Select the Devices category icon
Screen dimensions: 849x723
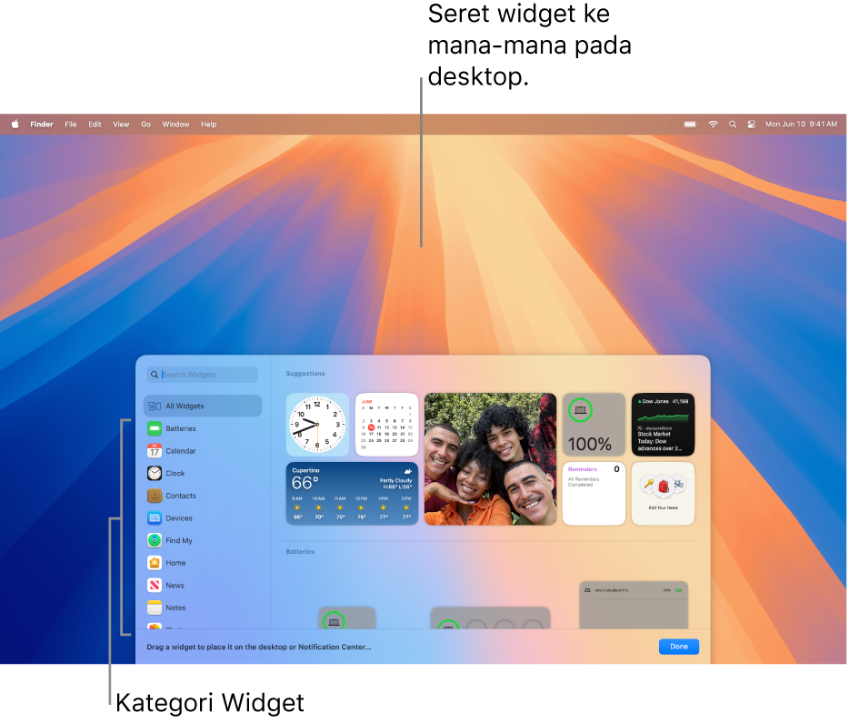[x=155, y=518]
